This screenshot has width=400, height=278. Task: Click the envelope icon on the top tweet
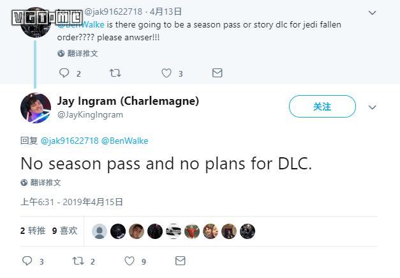pyautogui.click(x=218, y=73)
